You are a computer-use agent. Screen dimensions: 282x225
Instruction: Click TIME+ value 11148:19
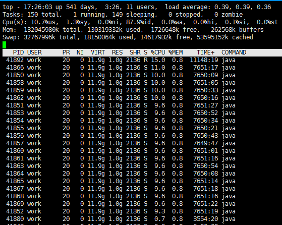[x=204, y=60]
